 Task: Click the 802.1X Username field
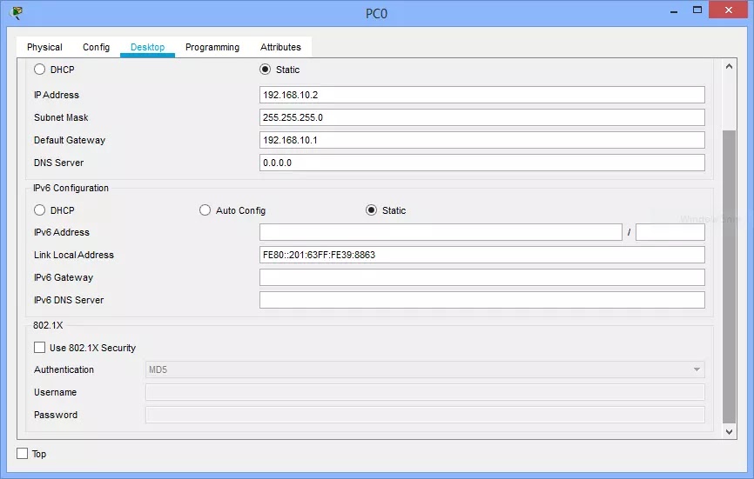tap(425, 392)
